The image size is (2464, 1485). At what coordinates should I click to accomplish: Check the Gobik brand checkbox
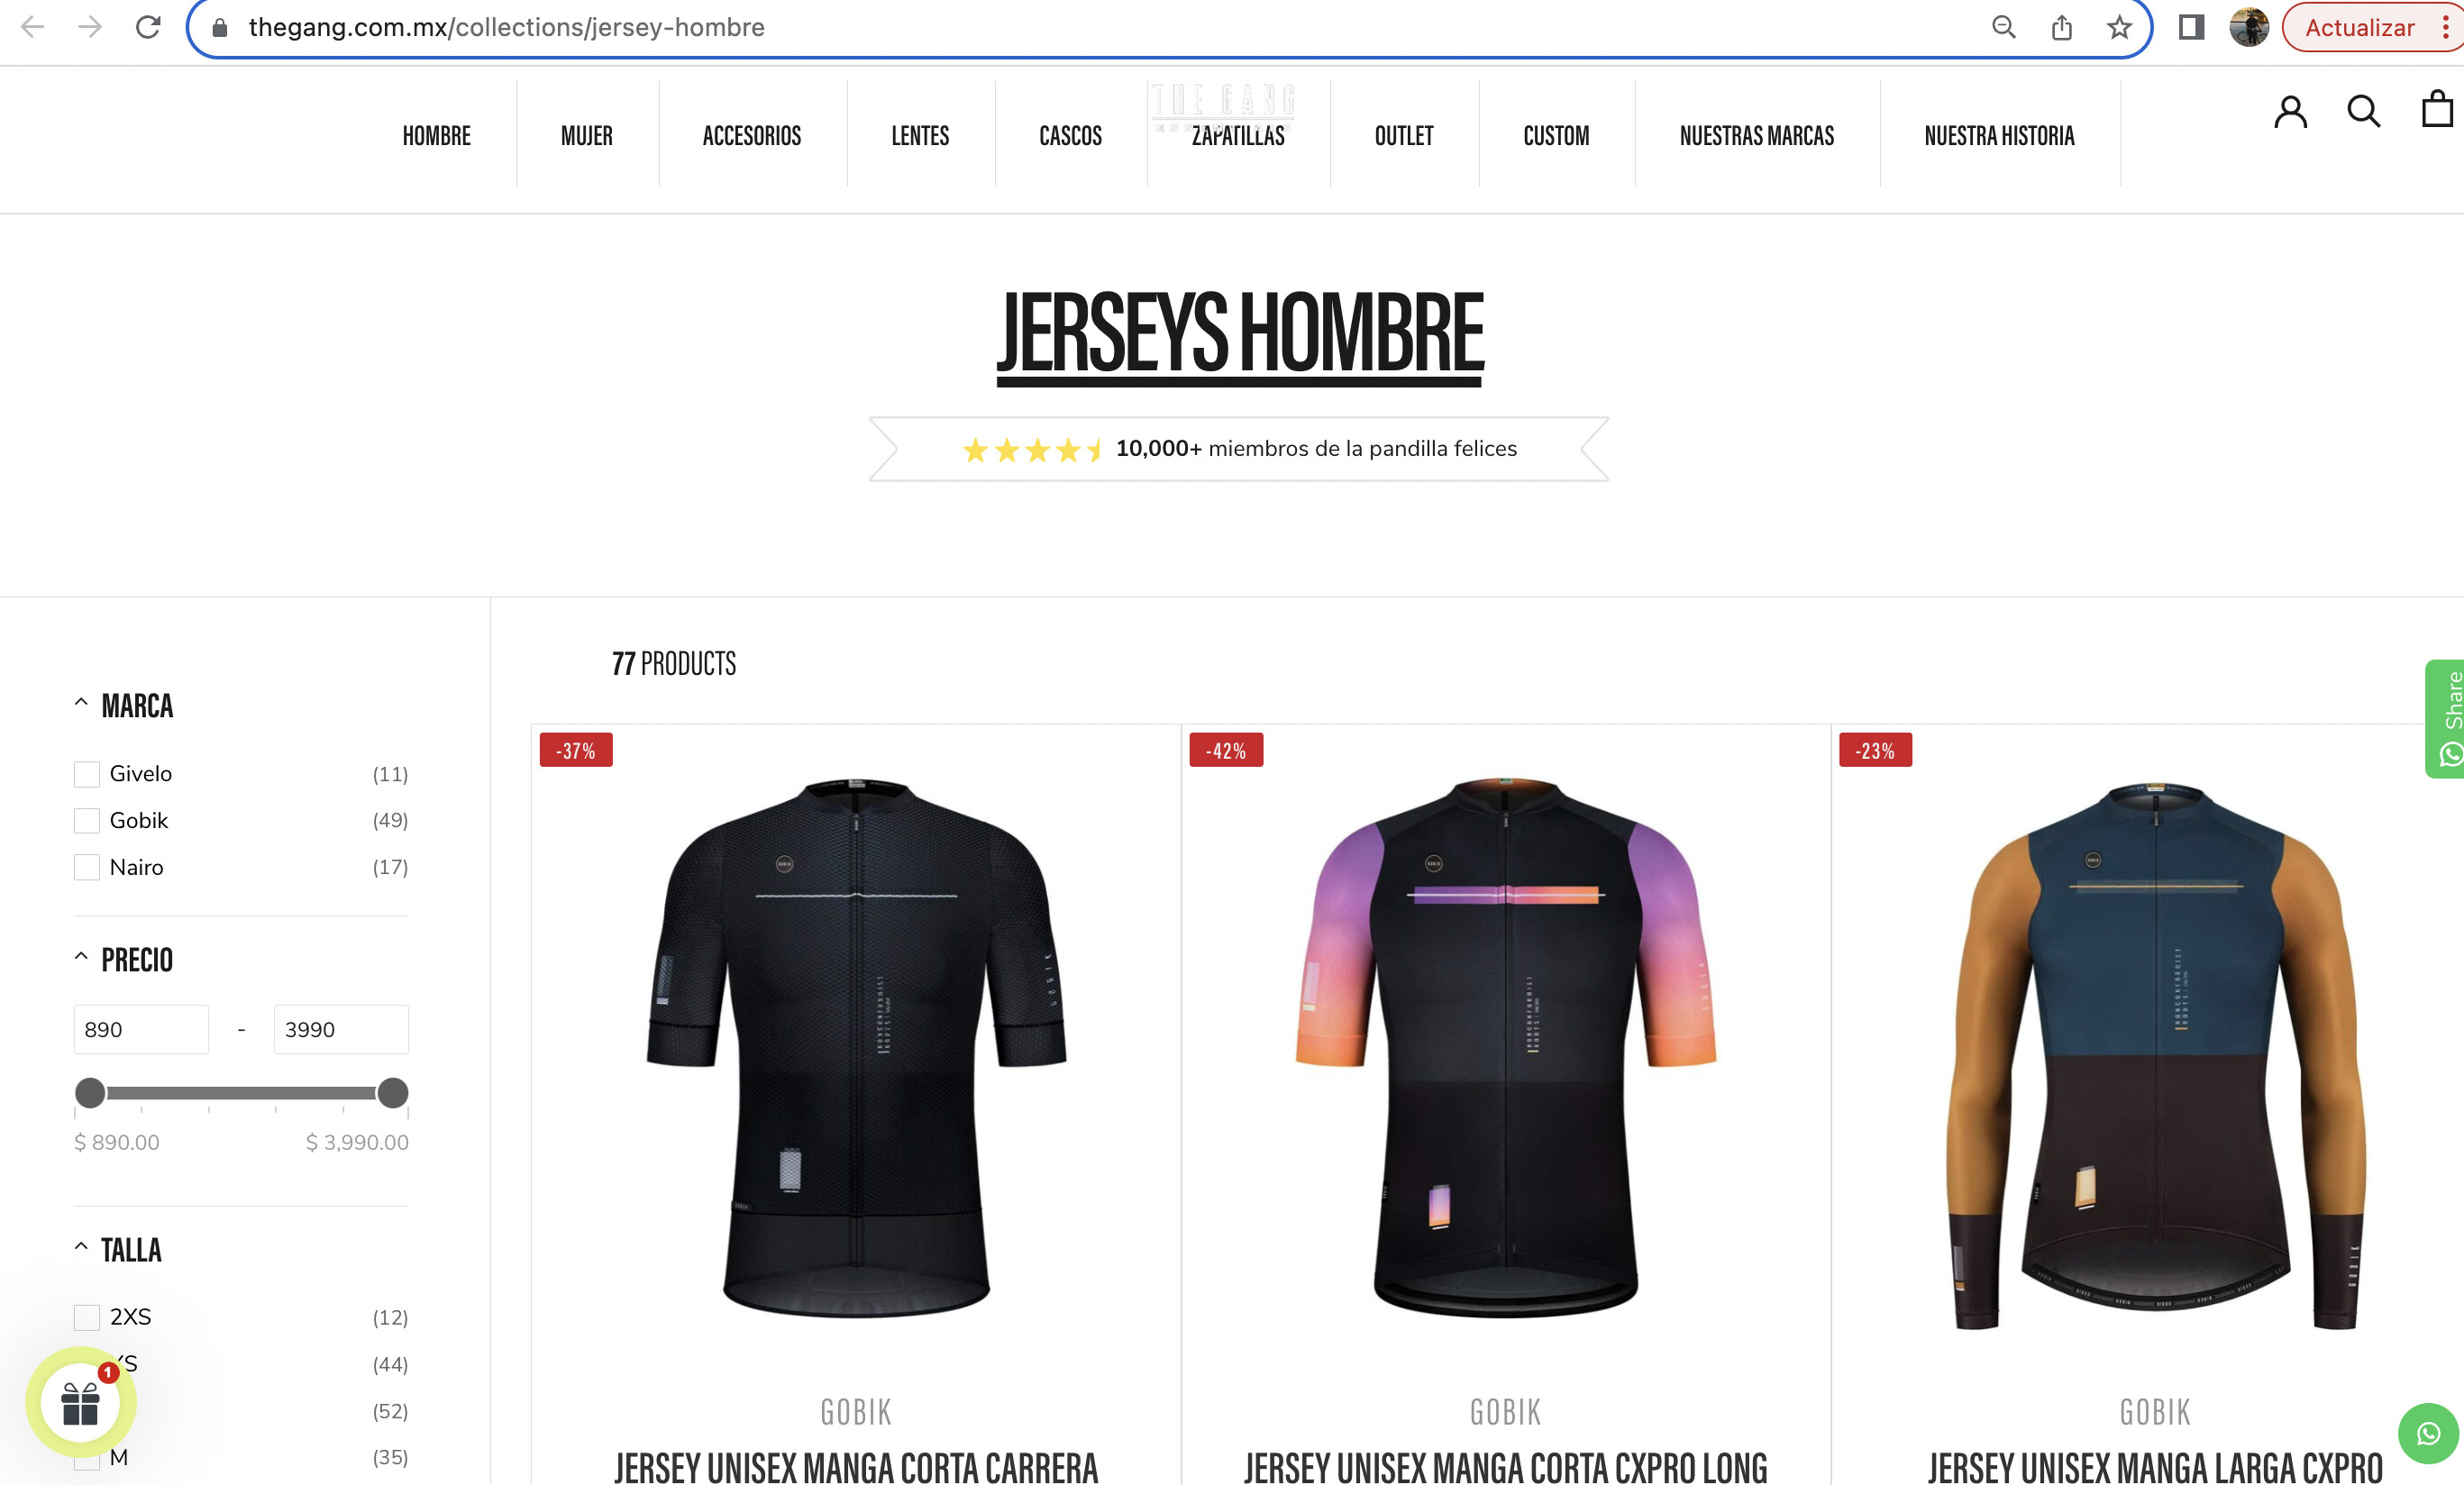click(x=87, y=821)
